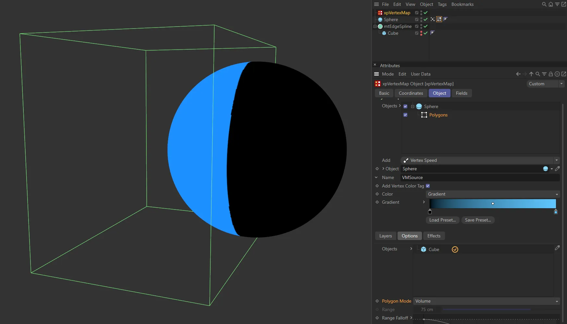This screenshot has height=324, width=567.
Task: Click the mtEdgeSpline material icon
Action: click(380, 26)
